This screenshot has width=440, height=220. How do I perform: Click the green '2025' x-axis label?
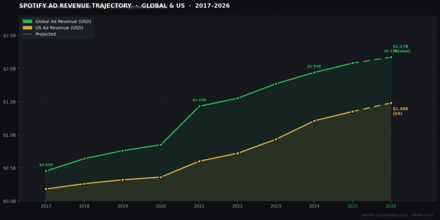coord(352,206)
